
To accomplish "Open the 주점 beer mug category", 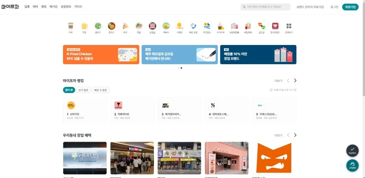I will pyautogui.click(x=84, y=26).
